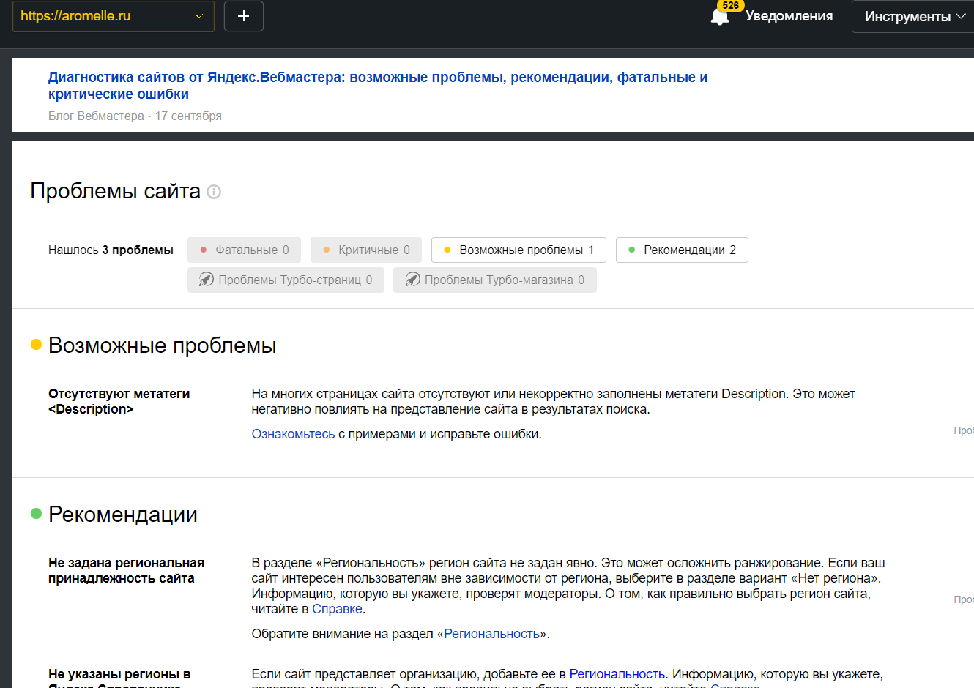Click Региональность link in the last recommendation
This screenshot has width=974, height=688.
[617, 674]
